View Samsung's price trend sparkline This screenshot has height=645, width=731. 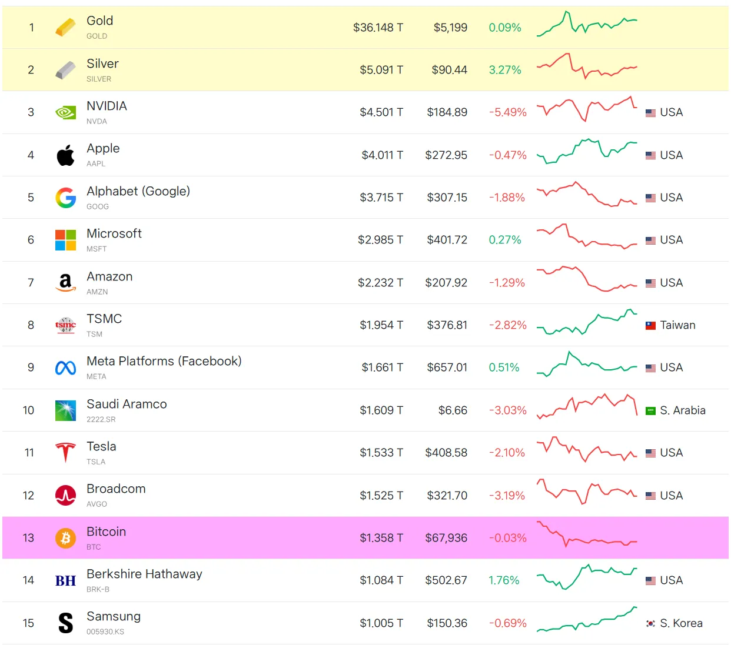click(x=587, y=621)
